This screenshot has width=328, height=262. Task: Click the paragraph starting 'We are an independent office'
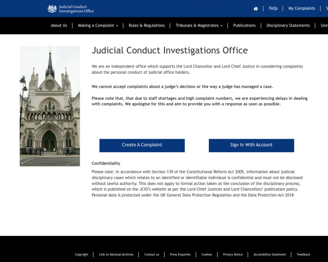(197, 69)
